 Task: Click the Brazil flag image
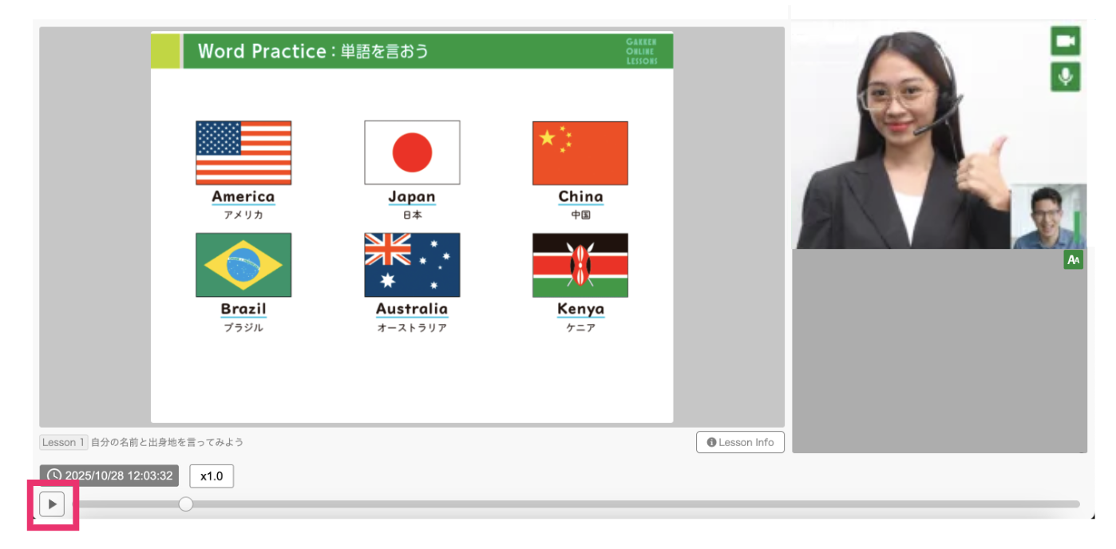[x=243, y=265]
